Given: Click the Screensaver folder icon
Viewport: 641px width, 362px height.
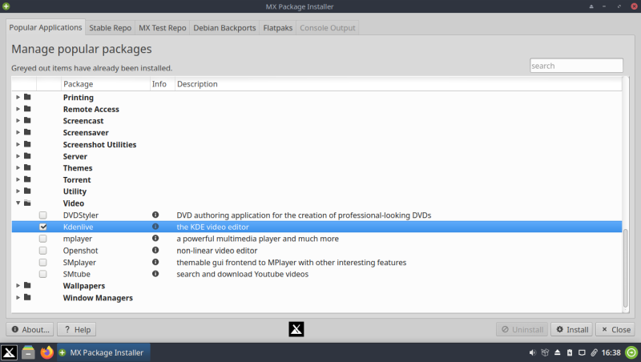Looking at the screenshot, I should [x=27, y=132].
